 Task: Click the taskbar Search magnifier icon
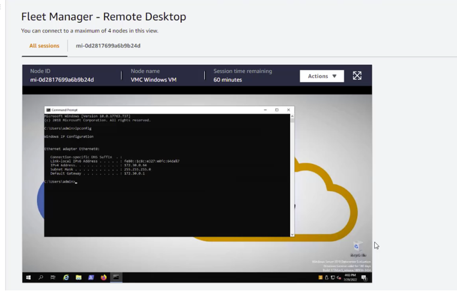click(41, 277)
